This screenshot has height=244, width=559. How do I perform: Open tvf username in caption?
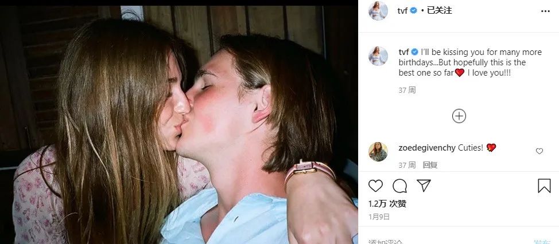[403, 52]
